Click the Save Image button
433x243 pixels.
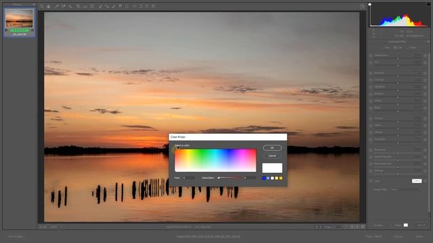point(16,236)
